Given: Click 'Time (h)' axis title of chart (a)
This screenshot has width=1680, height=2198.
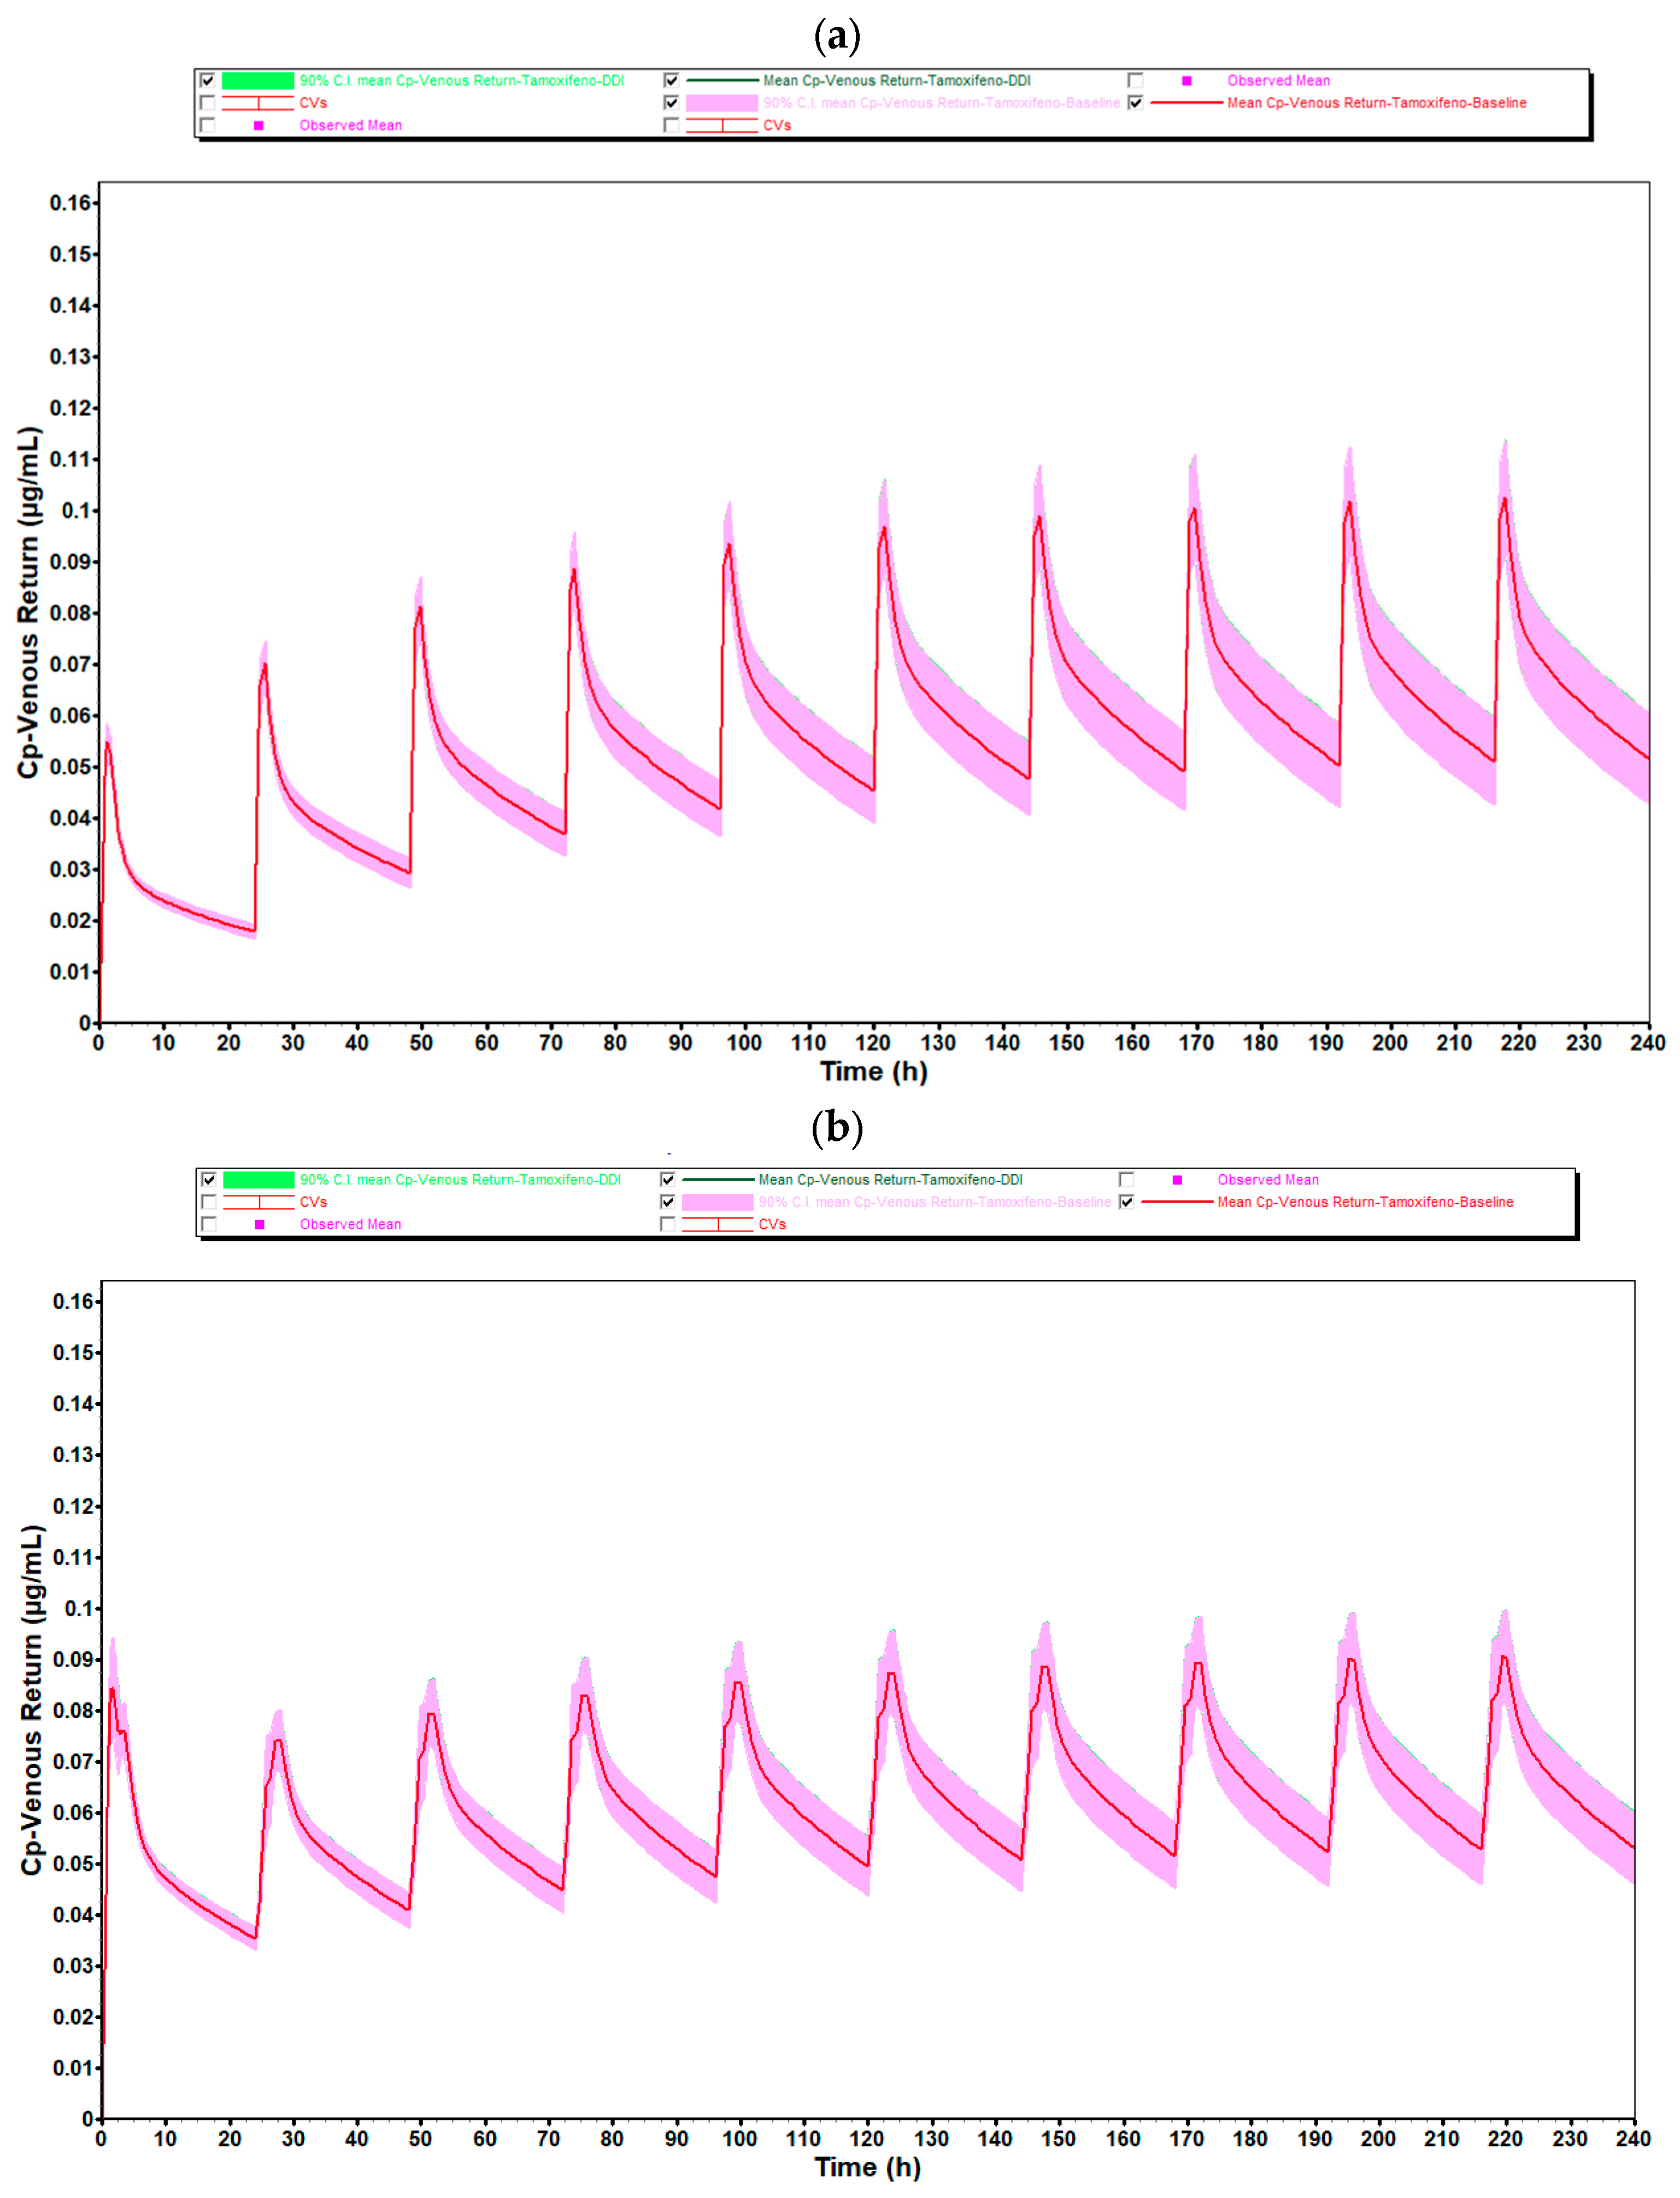Looking at the screenshot, I should tap(873, 1071).
